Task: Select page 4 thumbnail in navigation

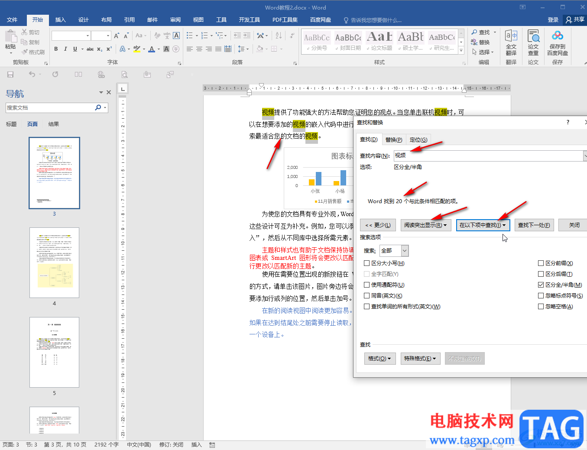Action: tap(54, 262)
